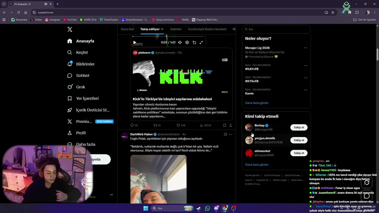Open the TwitchTracker bookmark
Image resolution: width=379 pixels, height=213 pixels.
point(109,20)
